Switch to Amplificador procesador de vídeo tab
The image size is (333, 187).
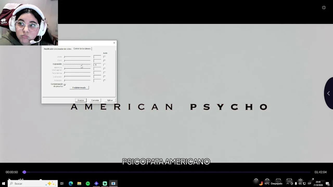coord(57,49)
